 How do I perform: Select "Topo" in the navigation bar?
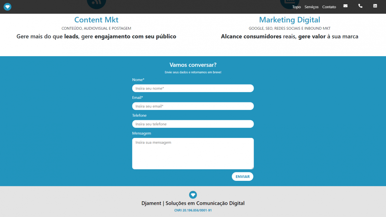pos(296,7)
